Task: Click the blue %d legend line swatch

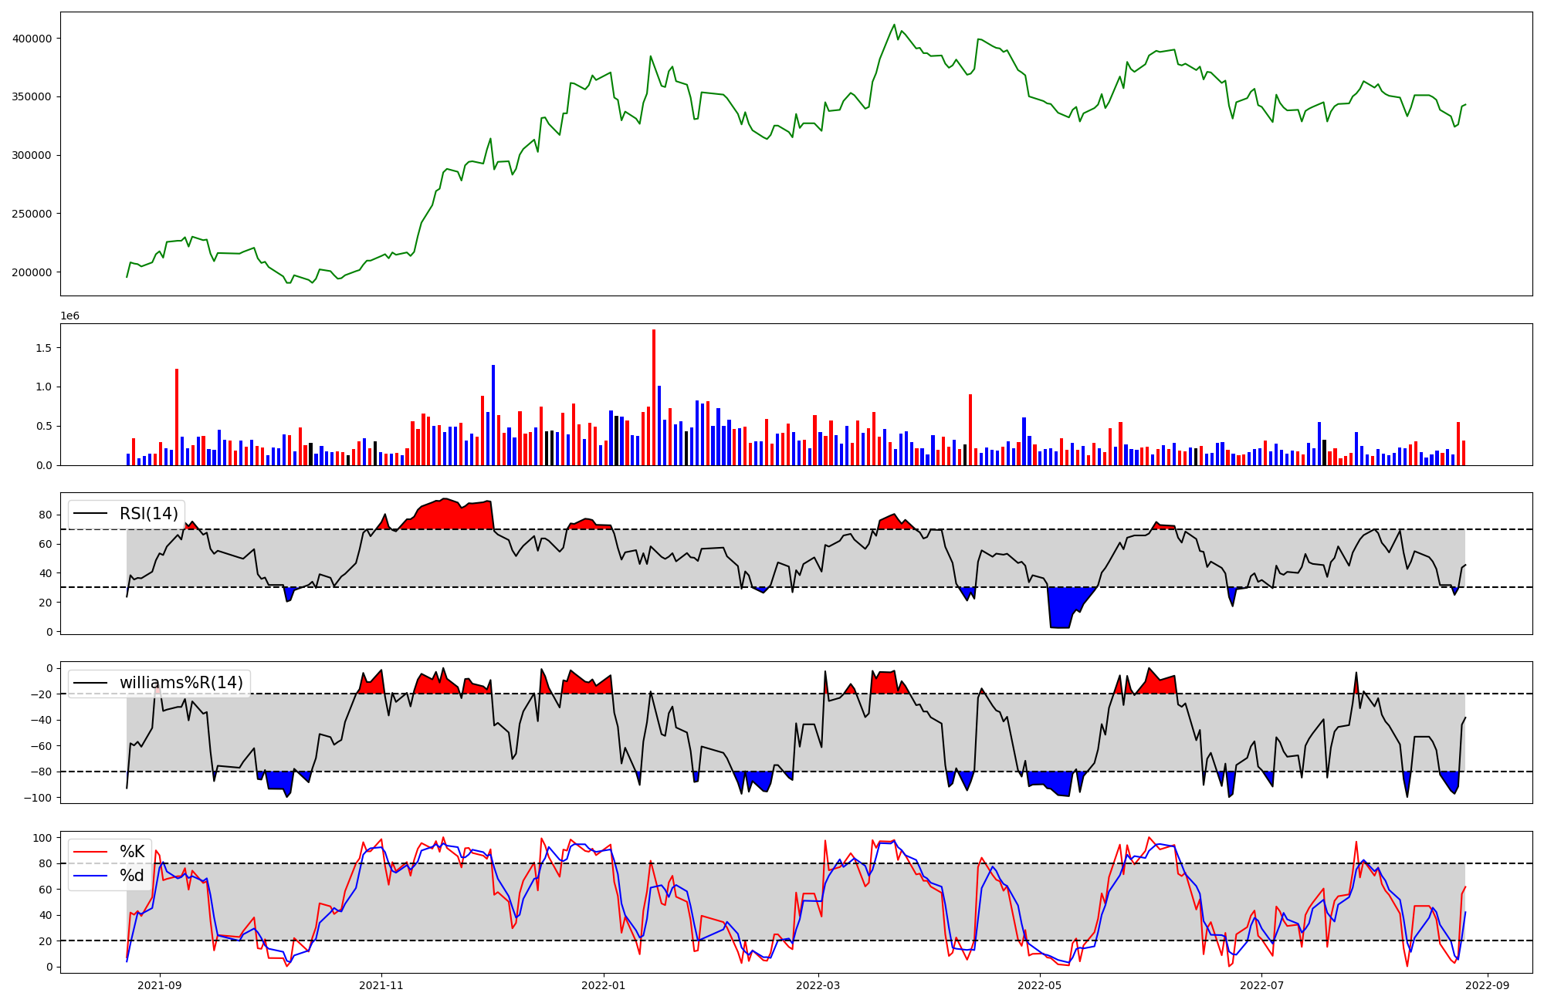Action: point(90,876)
